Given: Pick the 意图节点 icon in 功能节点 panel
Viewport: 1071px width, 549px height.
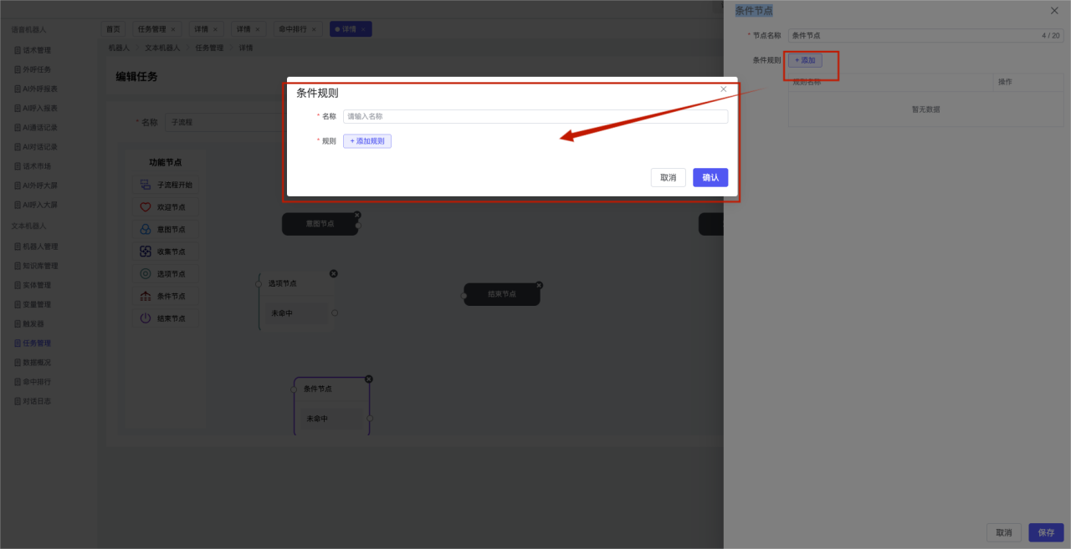Looking at the screenshot, I should click(x=146, y=229).
